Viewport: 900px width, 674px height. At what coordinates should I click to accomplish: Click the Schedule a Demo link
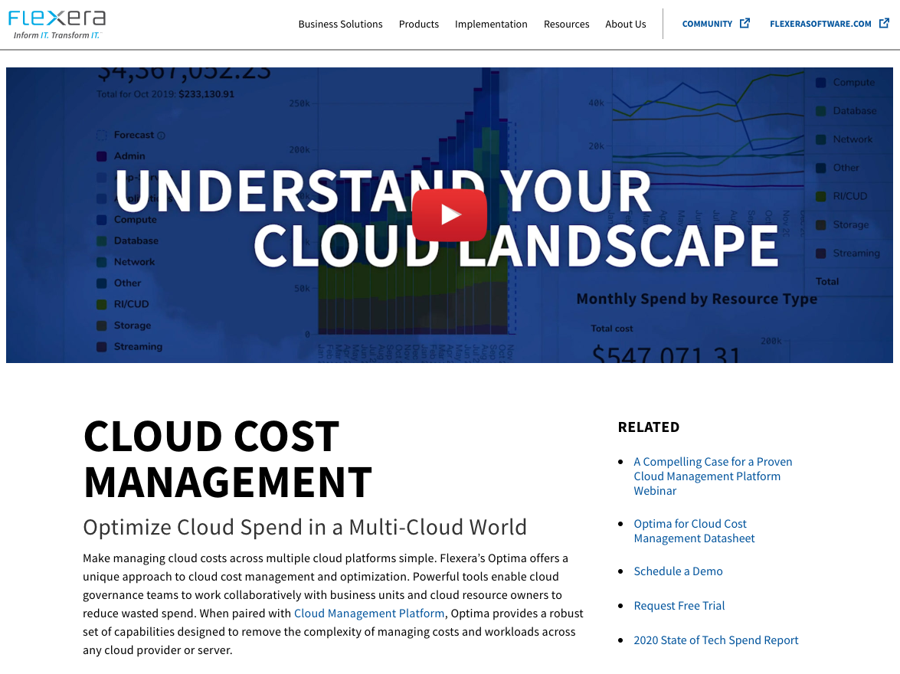(678, 571)
